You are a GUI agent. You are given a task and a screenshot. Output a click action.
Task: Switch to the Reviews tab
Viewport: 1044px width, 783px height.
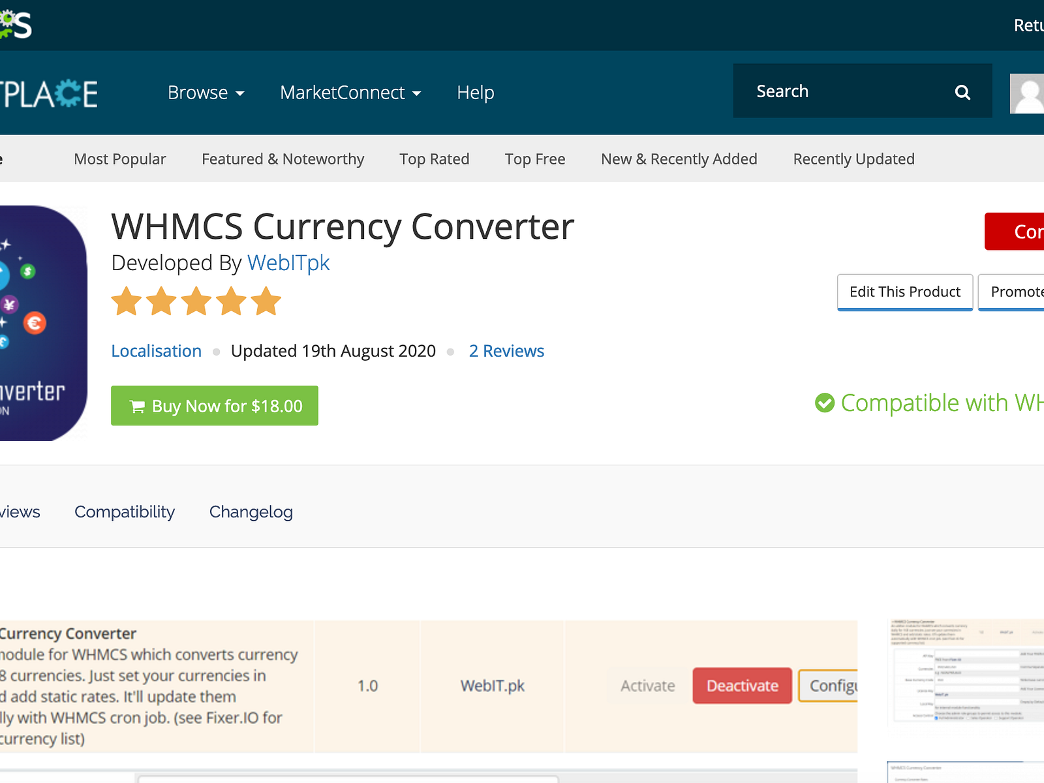[x=20, y=512]
